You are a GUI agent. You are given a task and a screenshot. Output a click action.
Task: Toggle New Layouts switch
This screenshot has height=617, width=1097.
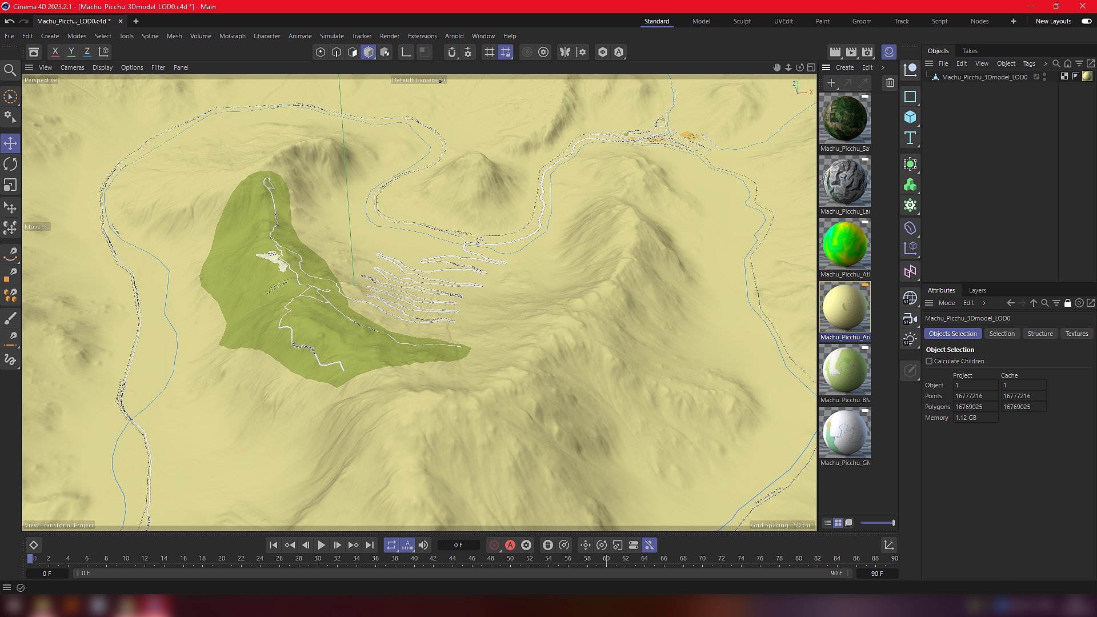coord(1086,21)
